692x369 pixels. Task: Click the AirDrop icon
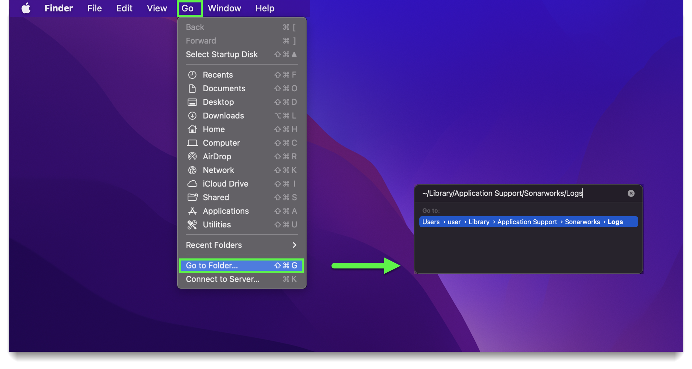tap(192, 157)
